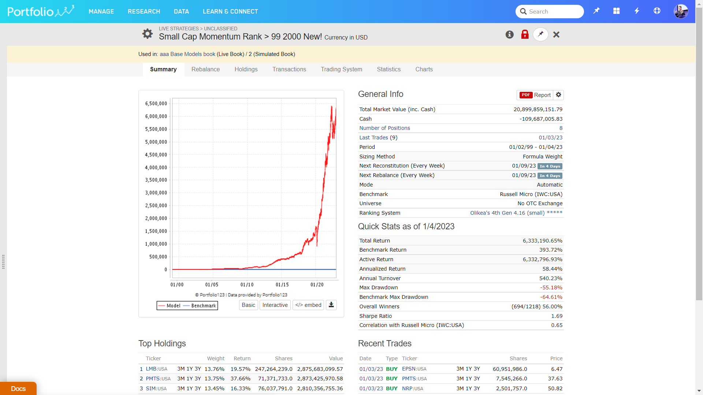703x395 pixels.
Task: Click the 8 positions count value
Action: 561,128
